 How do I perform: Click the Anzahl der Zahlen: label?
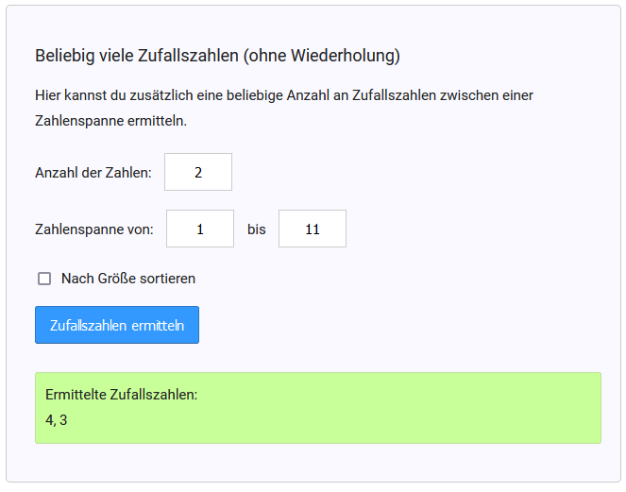click(x=93, y=173)
